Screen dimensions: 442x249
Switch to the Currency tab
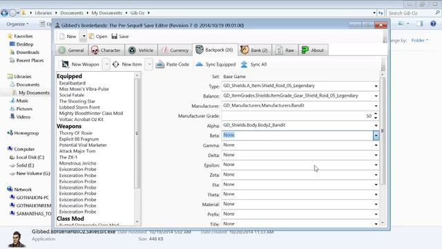click(x=175, y=50)
